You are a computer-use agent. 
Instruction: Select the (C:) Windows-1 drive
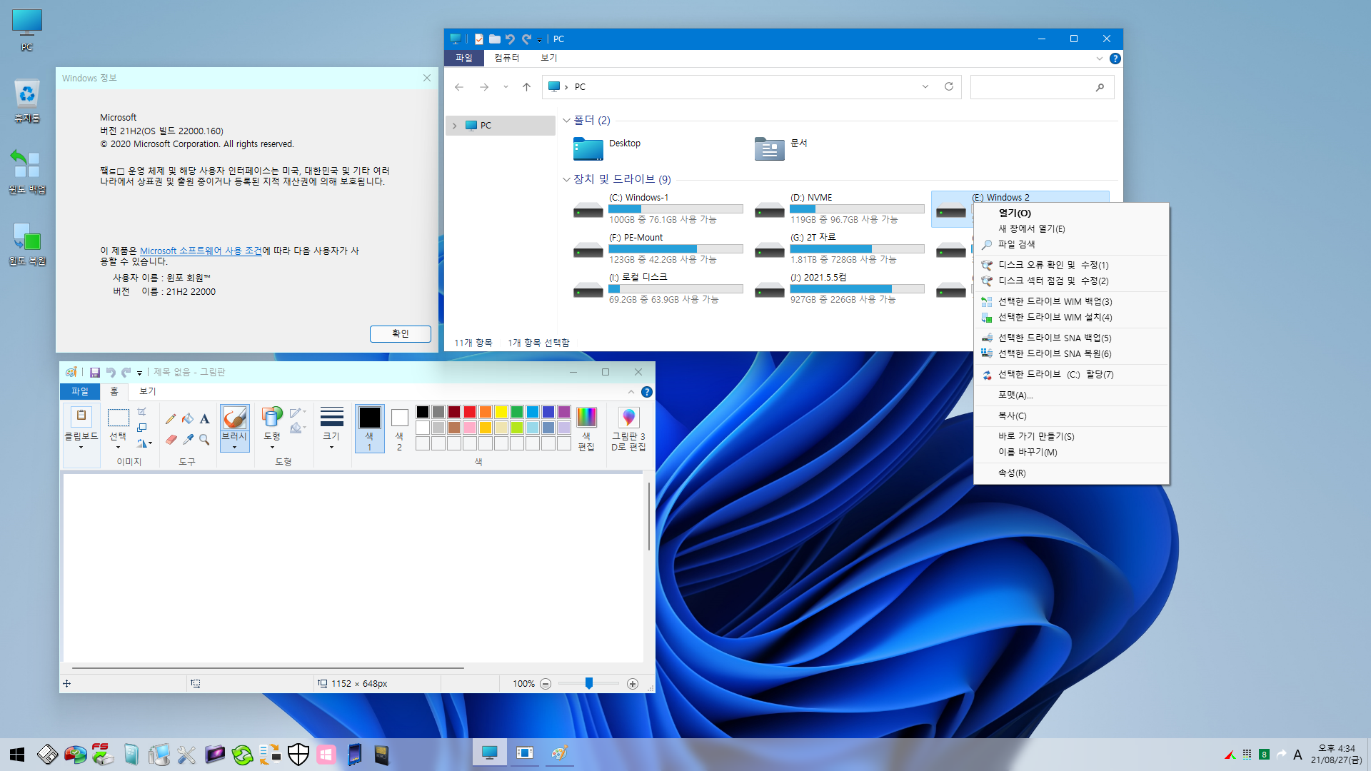pyautogui.click(x=658, y=209)
